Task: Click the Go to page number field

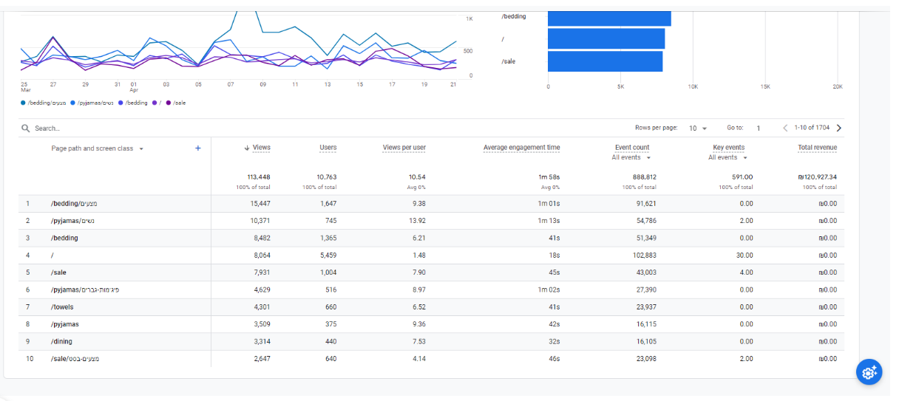Action: [759, 128]
